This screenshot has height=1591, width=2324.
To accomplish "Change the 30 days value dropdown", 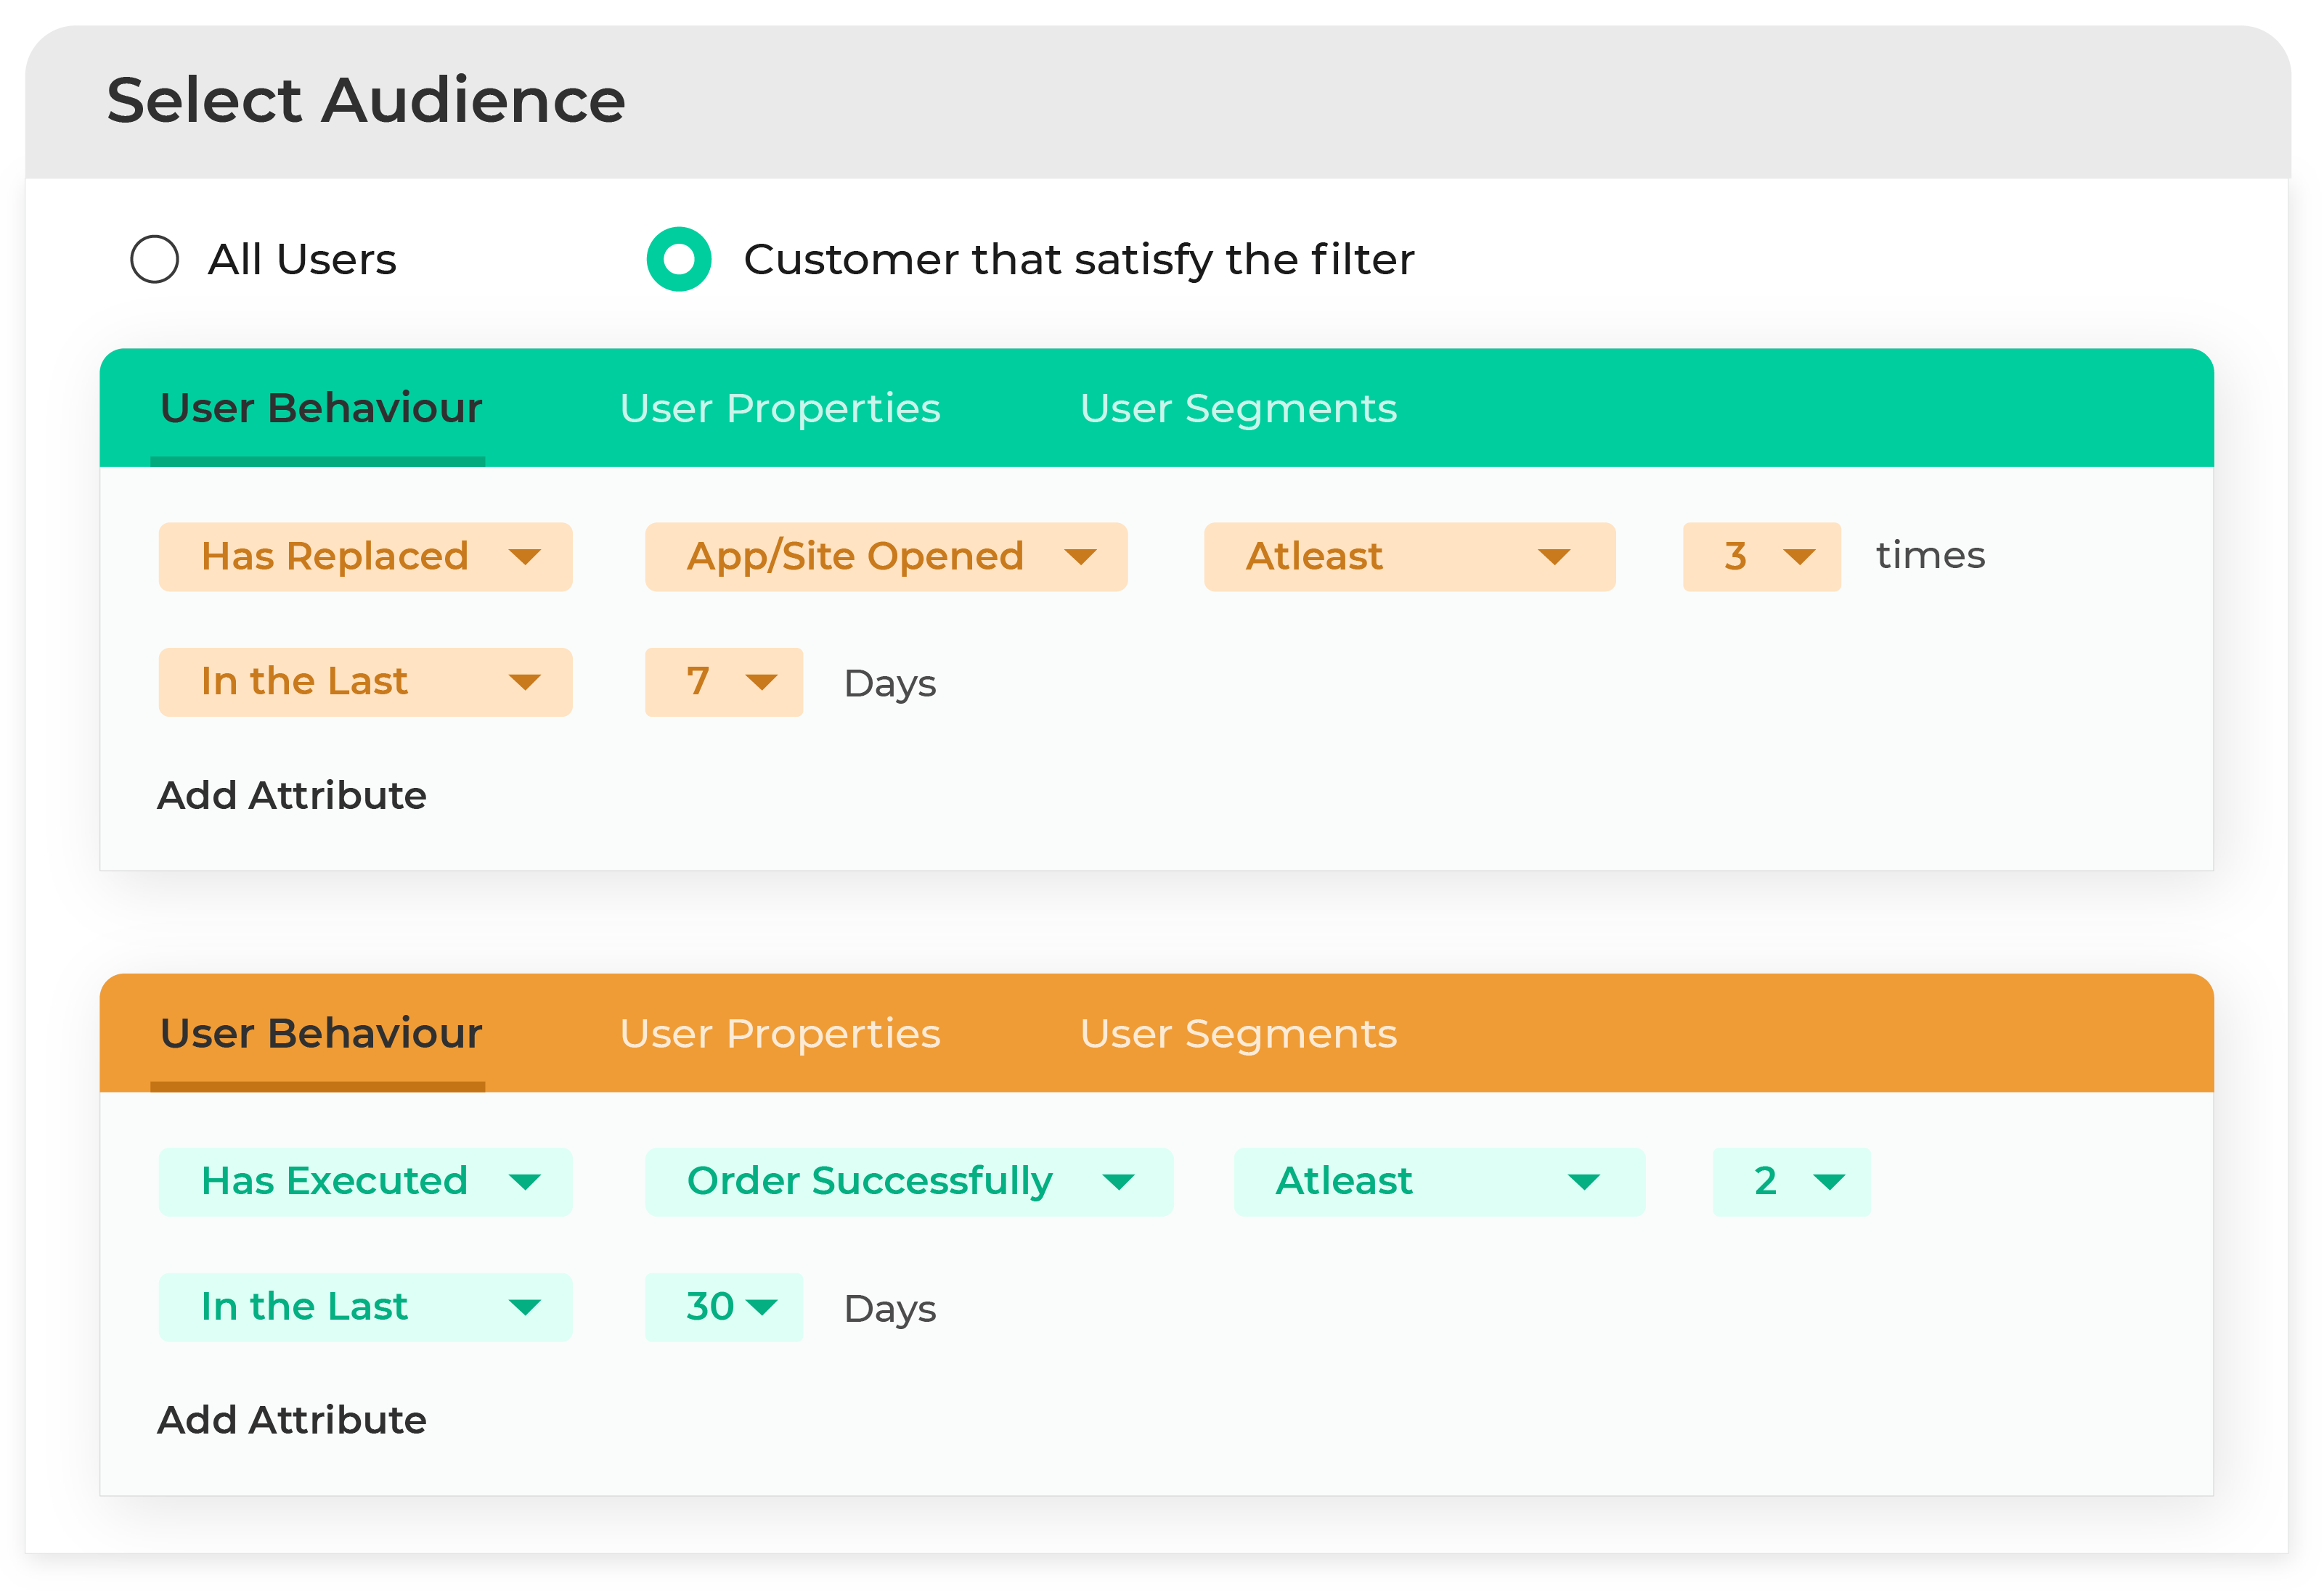I will click(724, 1306).
